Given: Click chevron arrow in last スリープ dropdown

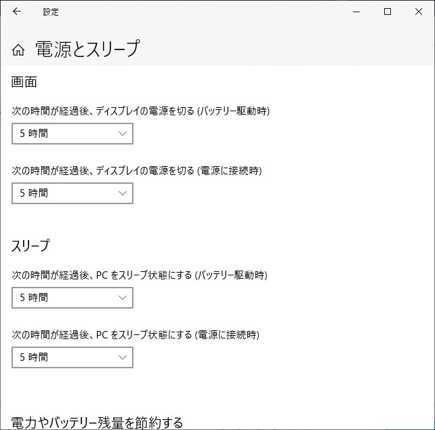Looking at the screenshot, I should click(x=123, y=357).
